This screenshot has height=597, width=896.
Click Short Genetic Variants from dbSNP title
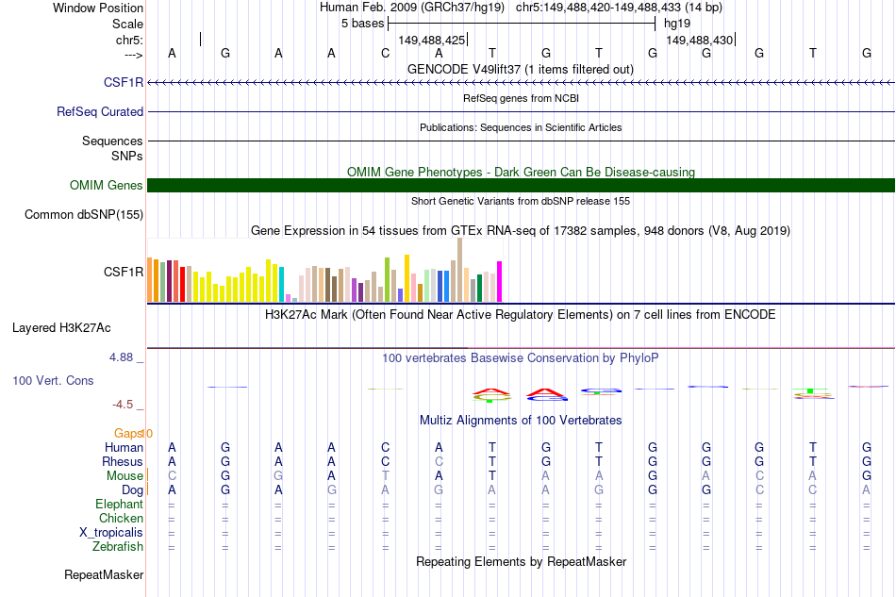click(521, 201)
